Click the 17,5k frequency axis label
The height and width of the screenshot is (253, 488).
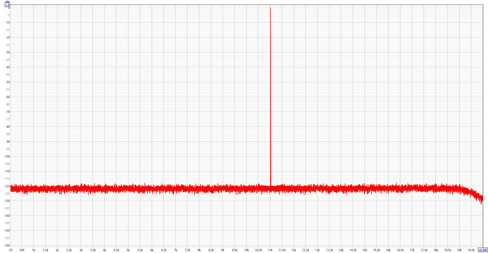pyautogui.click(x=424, y=250)
